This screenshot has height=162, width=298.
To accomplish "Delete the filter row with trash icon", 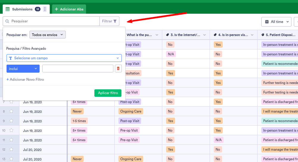I will (118, 69).
